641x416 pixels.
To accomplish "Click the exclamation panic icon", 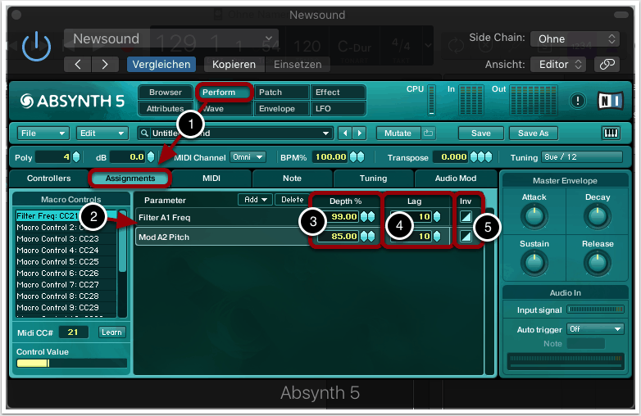I will click(579, 101).
